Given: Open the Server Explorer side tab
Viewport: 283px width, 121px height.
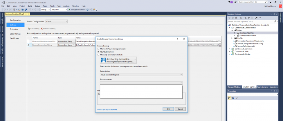Looking at the screenshot, I should tap(2, 18).
